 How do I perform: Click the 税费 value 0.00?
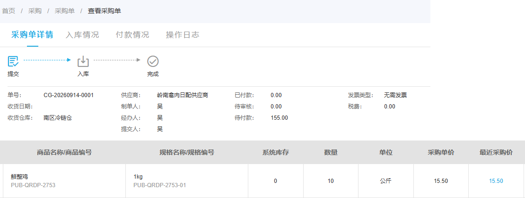tap(390, 107)
